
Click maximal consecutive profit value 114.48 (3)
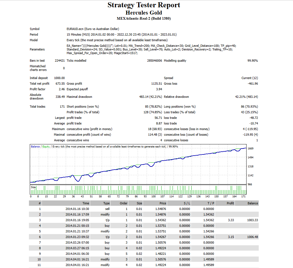[x=155, y=135]
